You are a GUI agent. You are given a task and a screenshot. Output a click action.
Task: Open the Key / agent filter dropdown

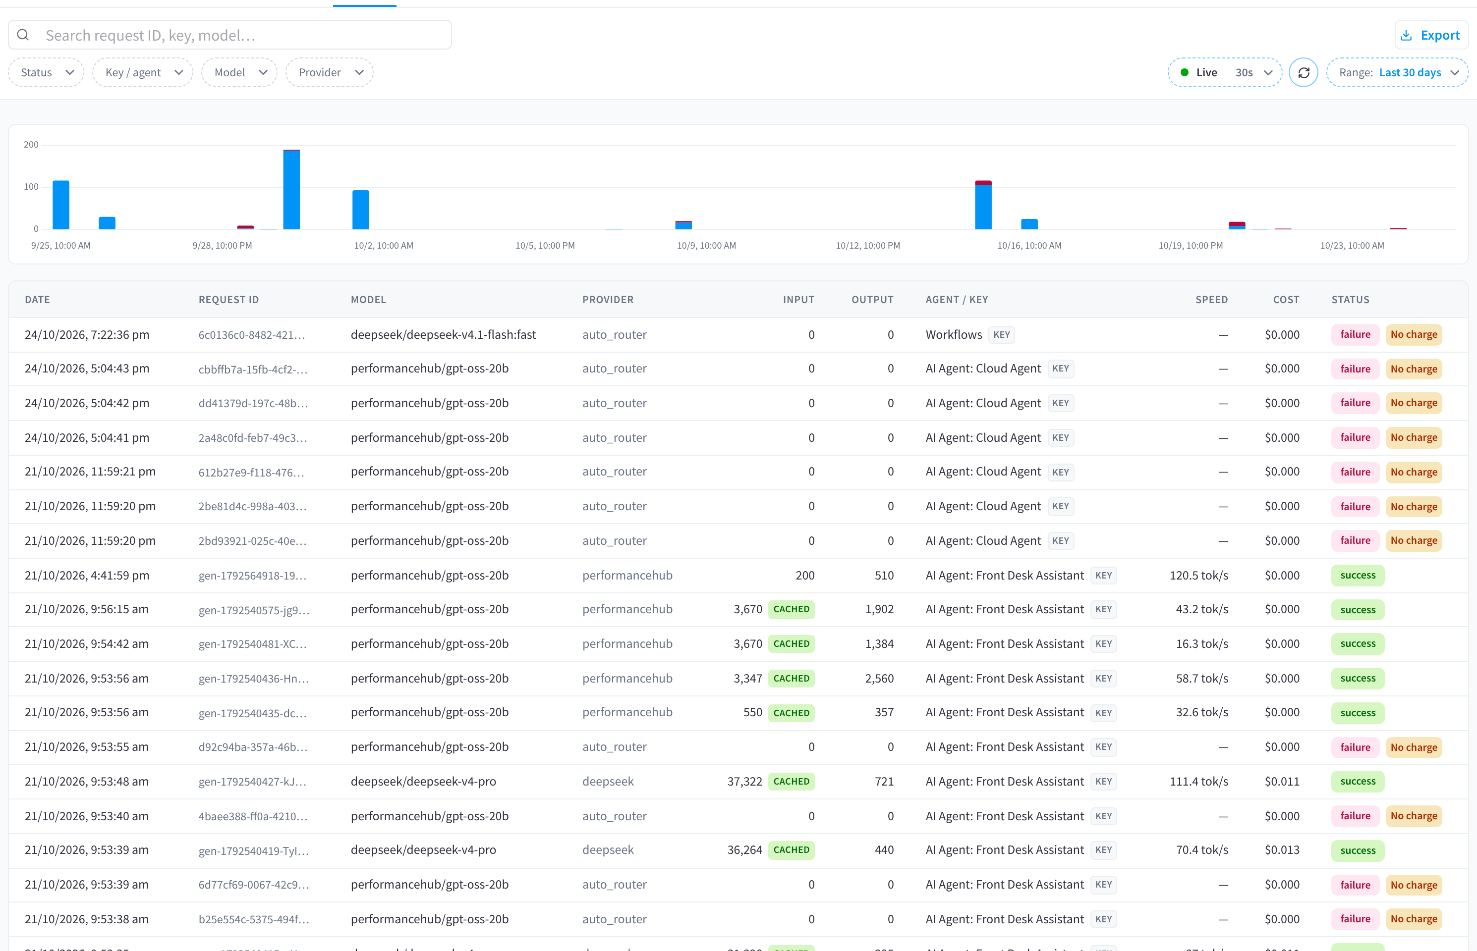143,72
